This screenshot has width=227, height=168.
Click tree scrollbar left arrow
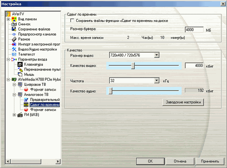(x=8, y=161)
